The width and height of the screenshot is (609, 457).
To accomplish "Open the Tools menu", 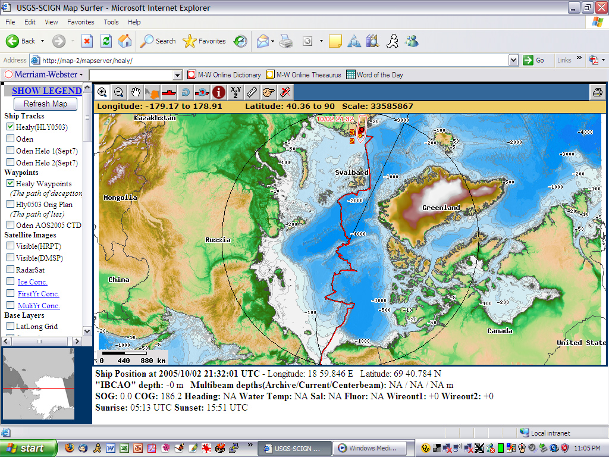I will pos(111,22).
